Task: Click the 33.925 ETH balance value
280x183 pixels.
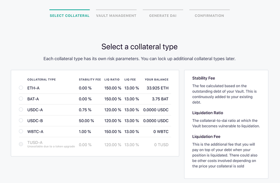Action: click(x=157, y=88)
